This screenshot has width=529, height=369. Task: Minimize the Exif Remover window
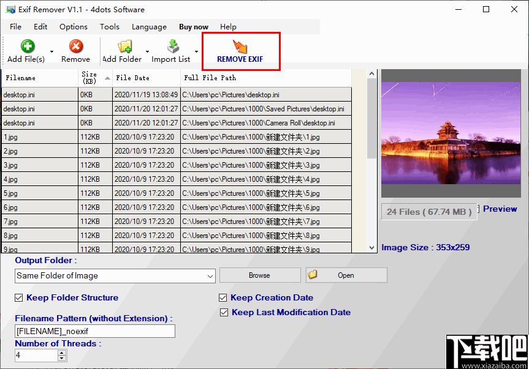(458, 9)
